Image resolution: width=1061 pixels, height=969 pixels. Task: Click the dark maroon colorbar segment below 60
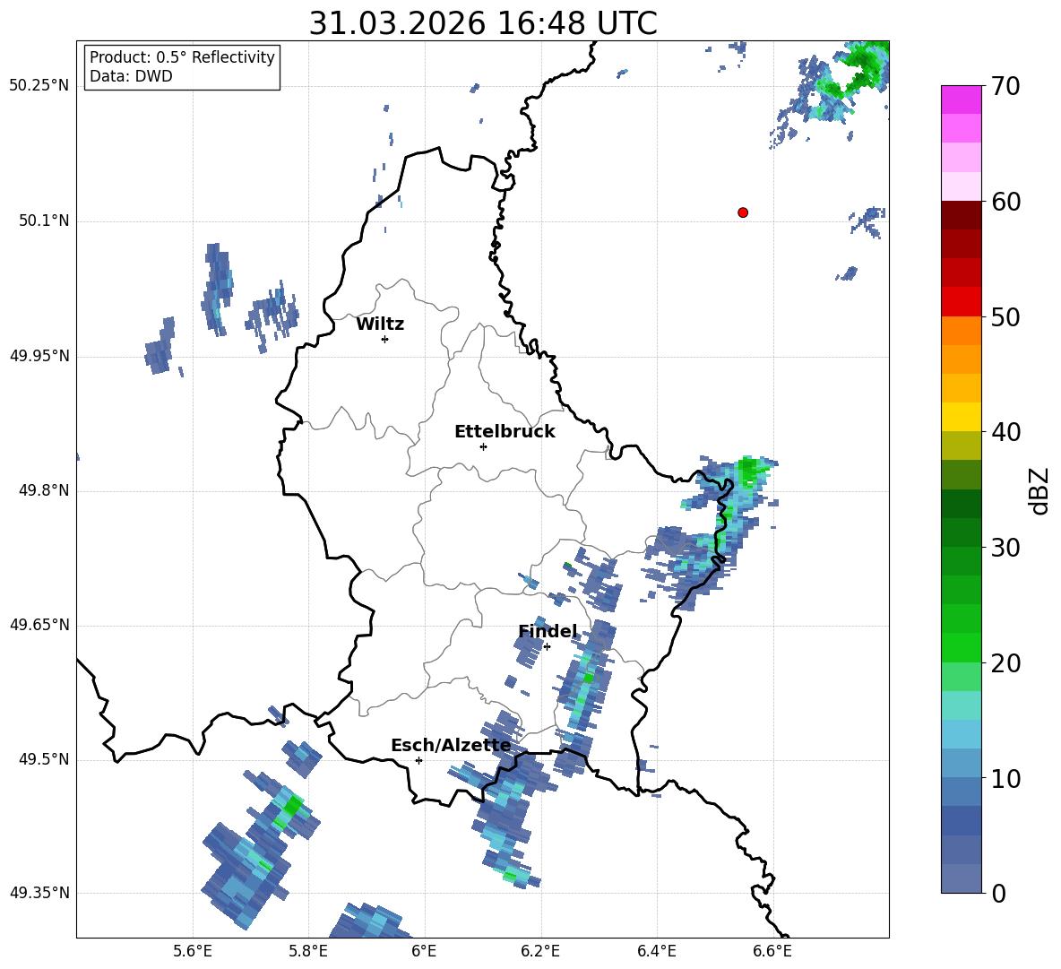pos(961,215)
